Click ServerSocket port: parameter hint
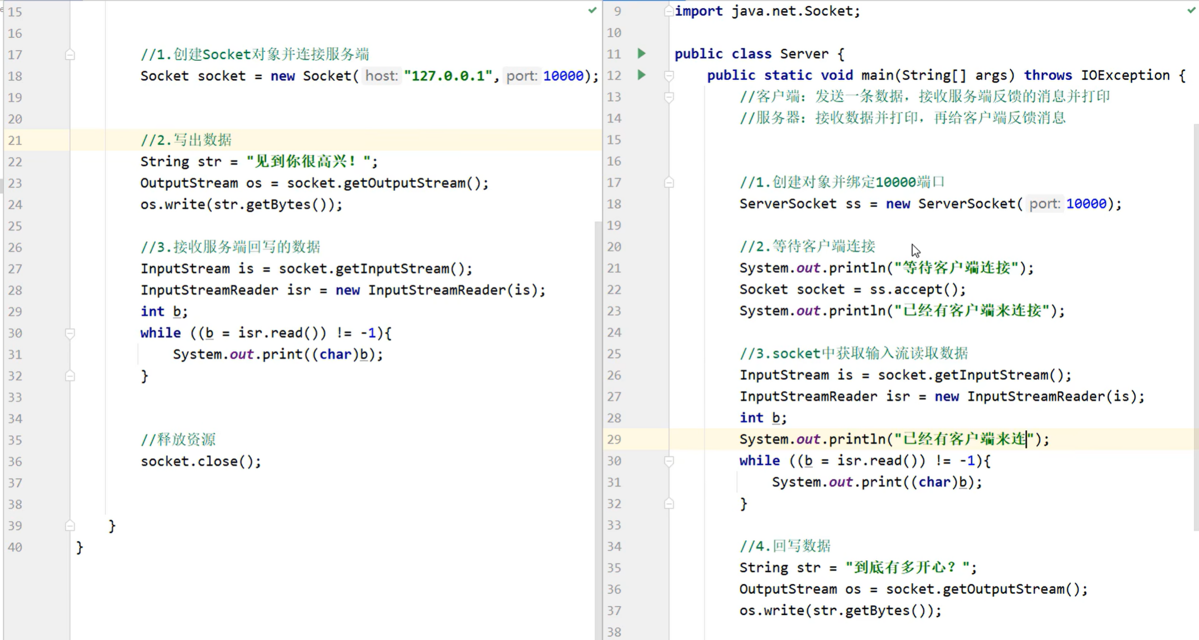Screen dimensions: 1199x640 point(1044,204)
